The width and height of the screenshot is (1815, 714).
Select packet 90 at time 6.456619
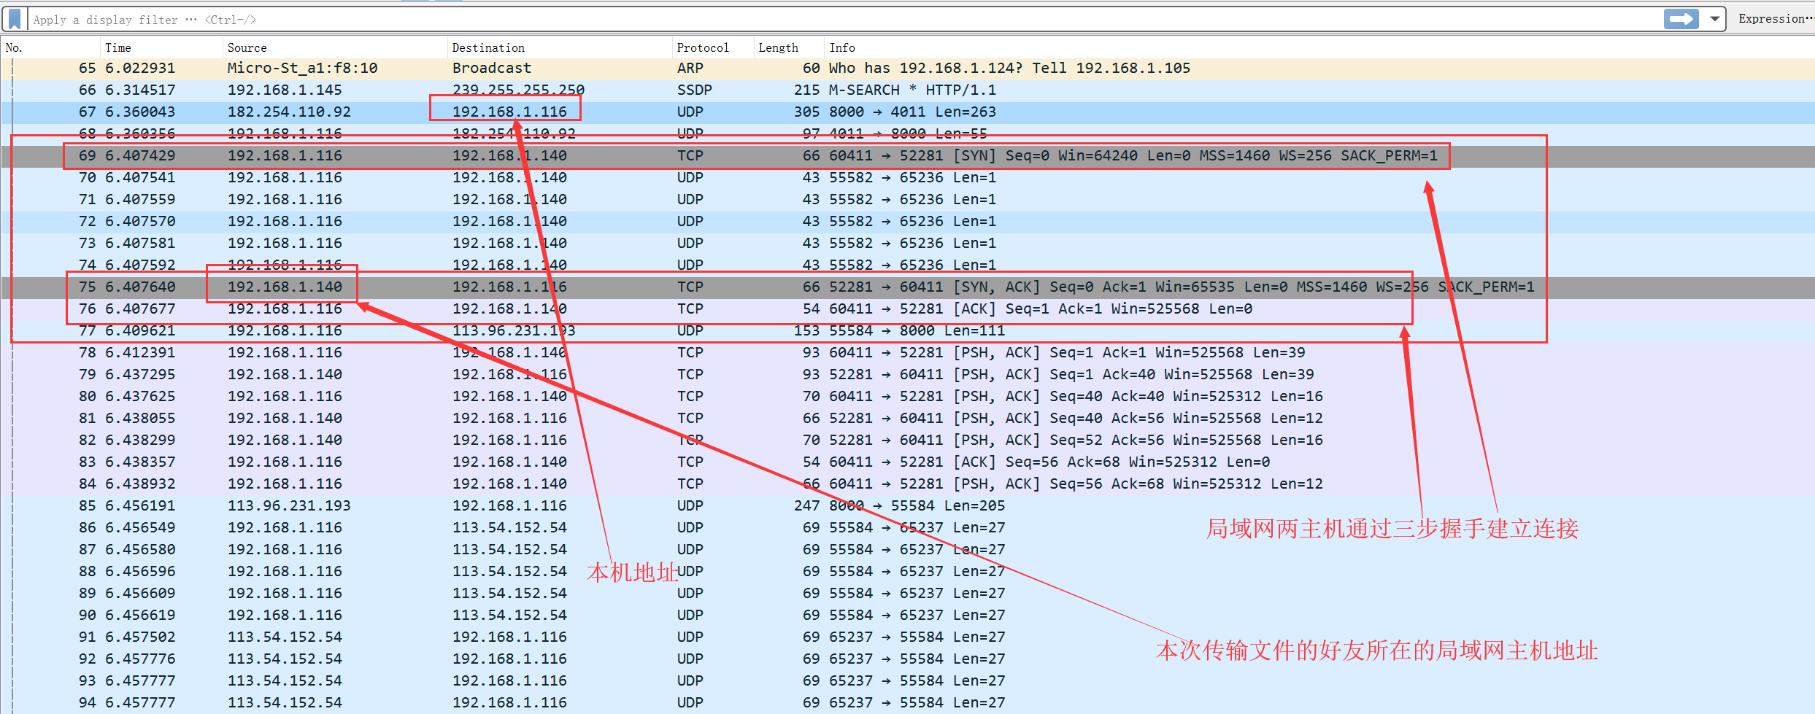pyautogui.click(x=908, y=615)
